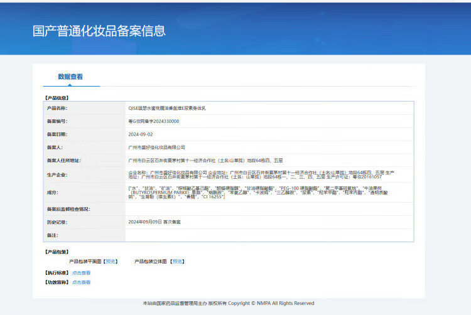Open 点击查看 link beside 功效宣称
Screen dimensions: 471x315
pyautogui.click(x=81, y=282)
